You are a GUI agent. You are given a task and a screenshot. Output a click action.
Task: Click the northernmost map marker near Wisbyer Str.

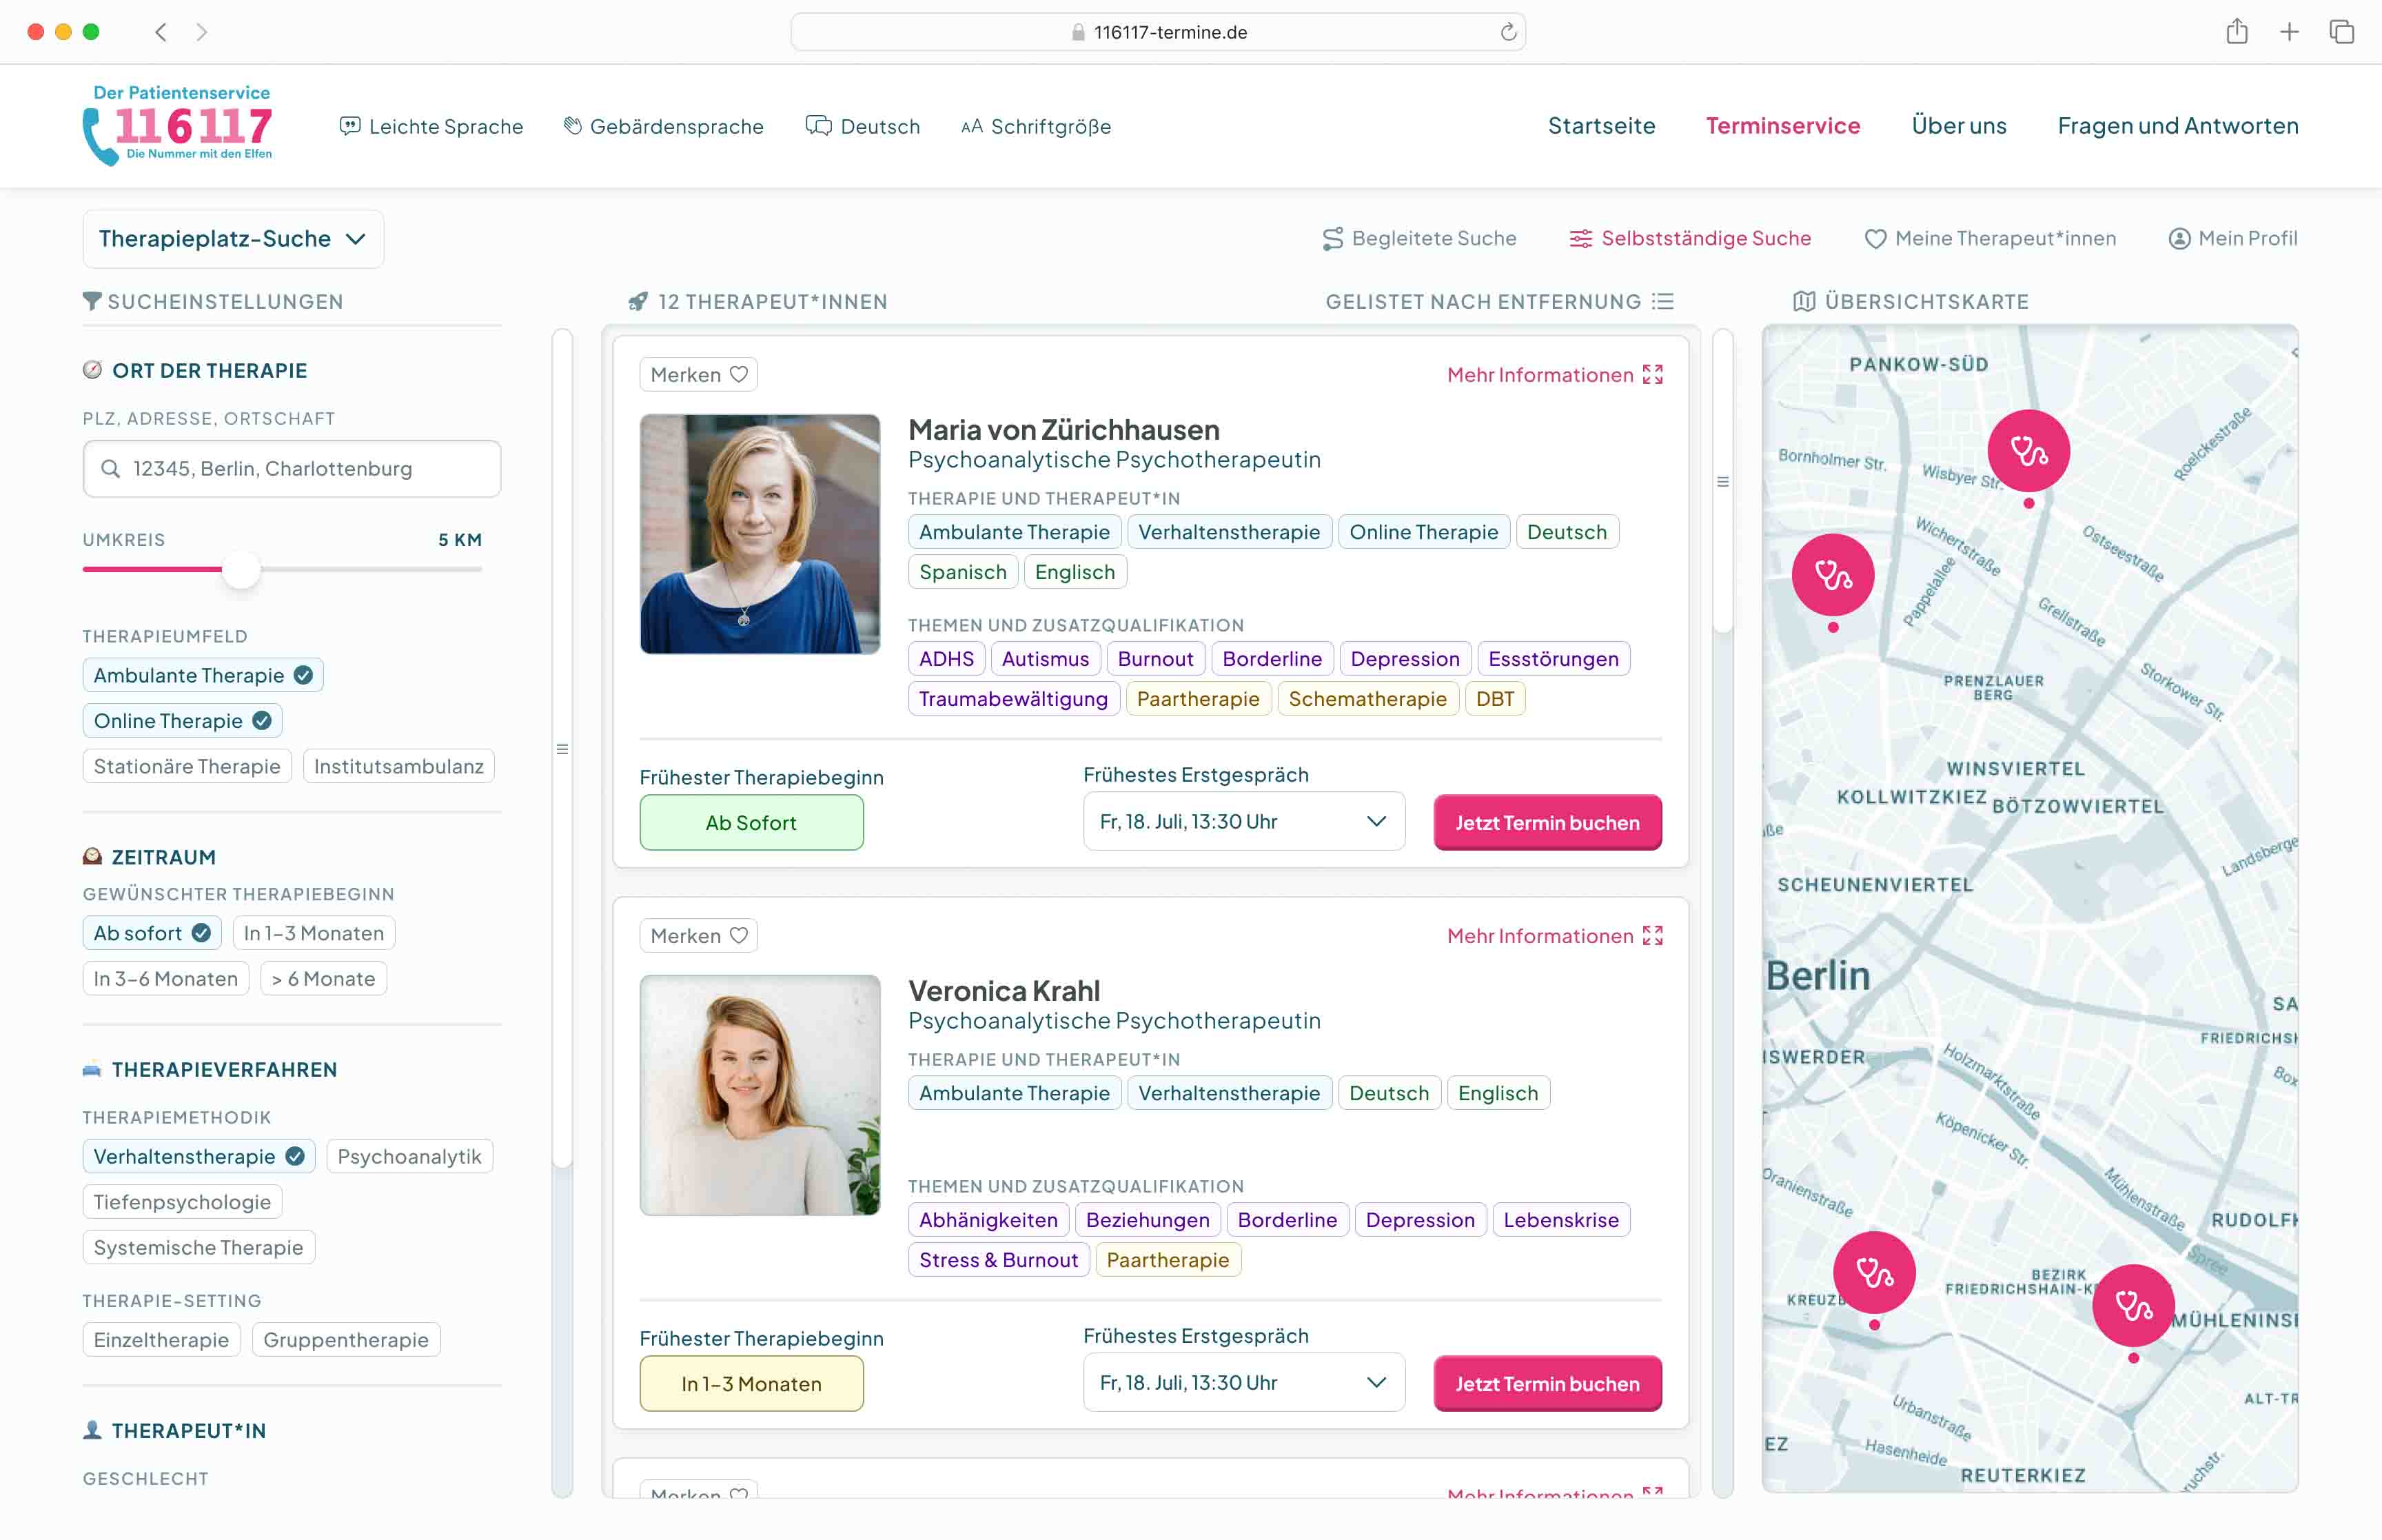[x=2028, y=451]
